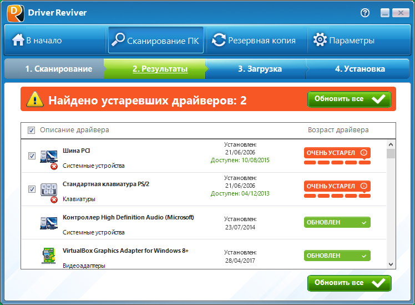The image size is (415, 305).
Task: Click Доступен: 10/08/2015 date
Action: [240, 161]
